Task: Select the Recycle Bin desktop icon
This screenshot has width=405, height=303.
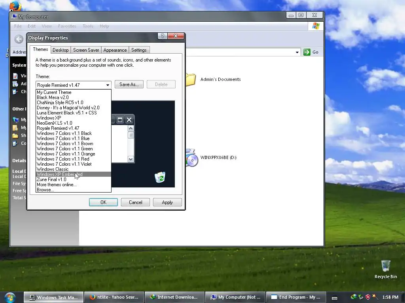Action: tap(385, 266)
